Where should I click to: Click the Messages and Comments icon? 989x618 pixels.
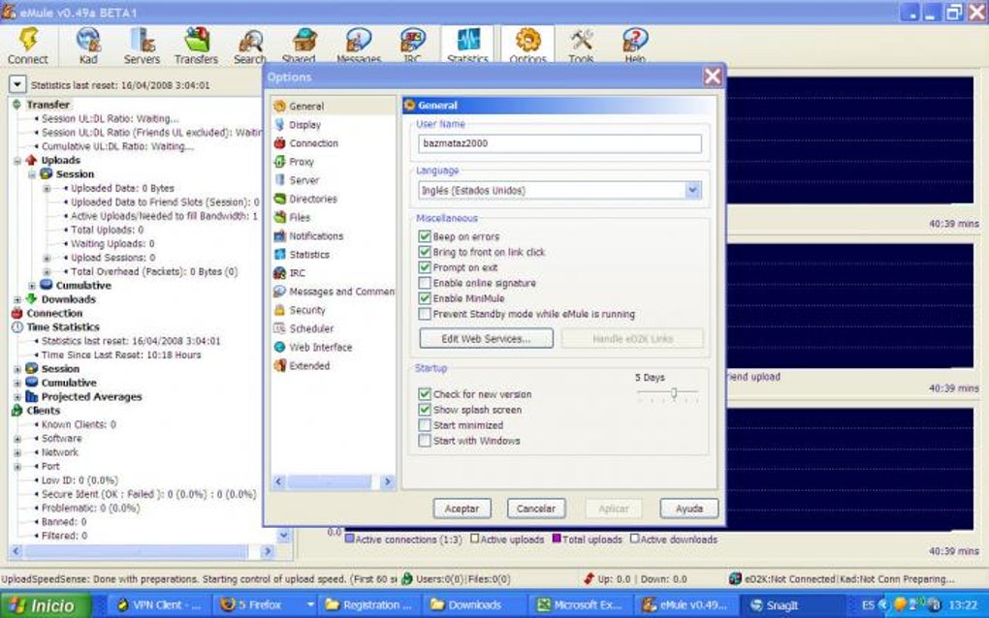click(280, 291)
